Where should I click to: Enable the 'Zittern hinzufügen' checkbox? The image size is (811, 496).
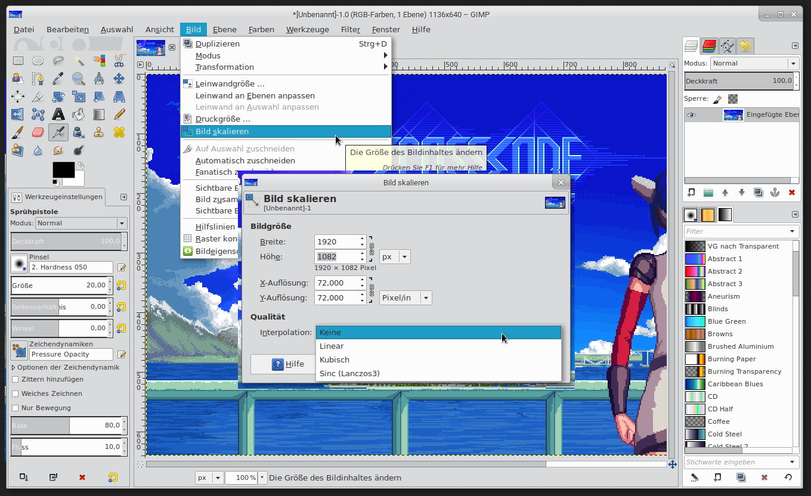[x=15, y=379]
